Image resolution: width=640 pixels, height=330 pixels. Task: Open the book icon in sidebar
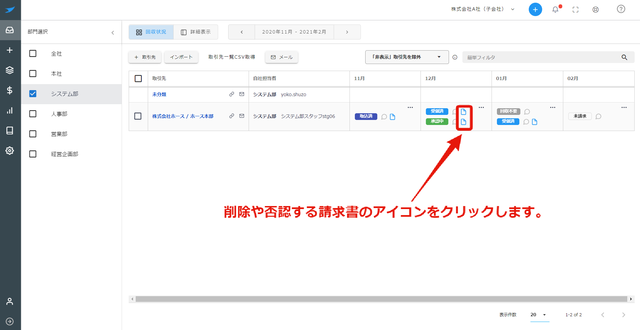[x=10, y=131]
